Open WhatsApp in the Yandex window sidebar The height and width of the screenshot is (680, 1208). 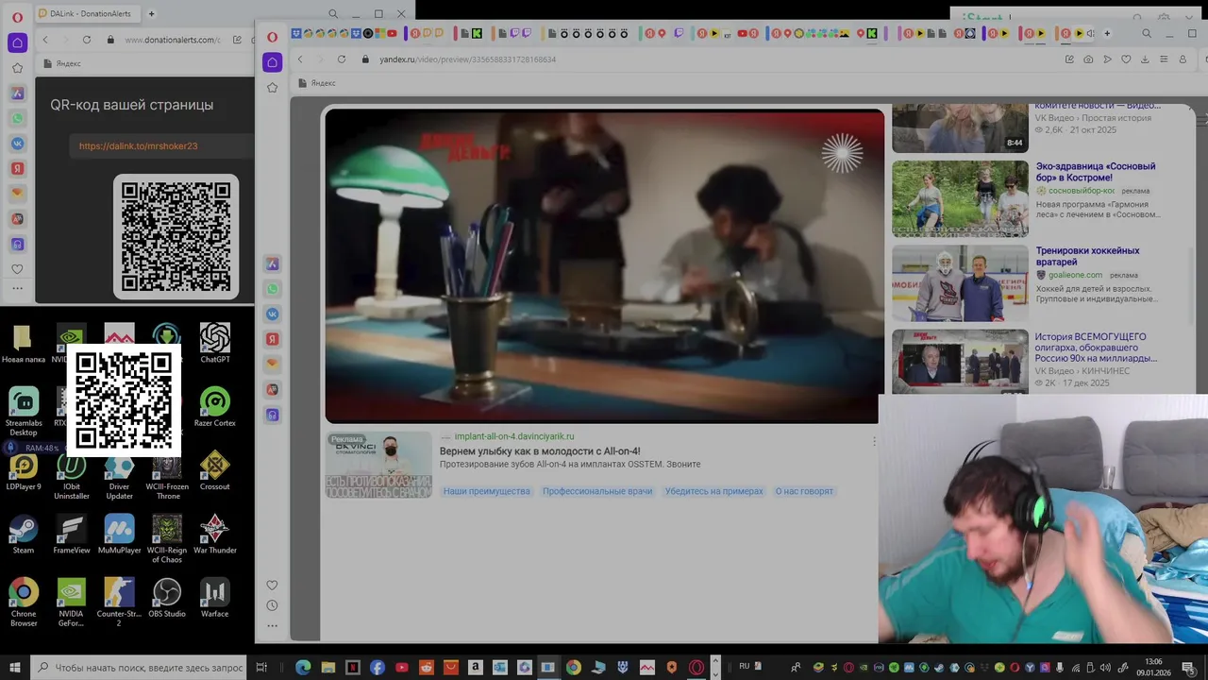[x=272, y=289]
